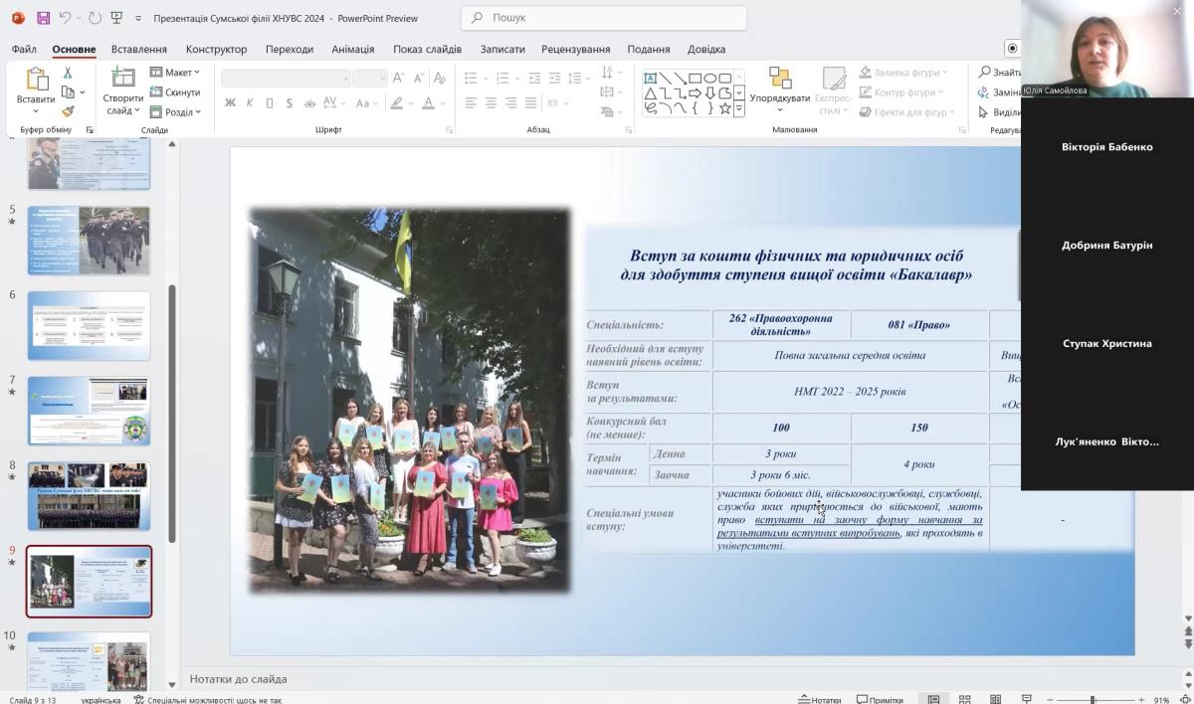
Task: Select the text box shape tool
Action: point(650,79)
